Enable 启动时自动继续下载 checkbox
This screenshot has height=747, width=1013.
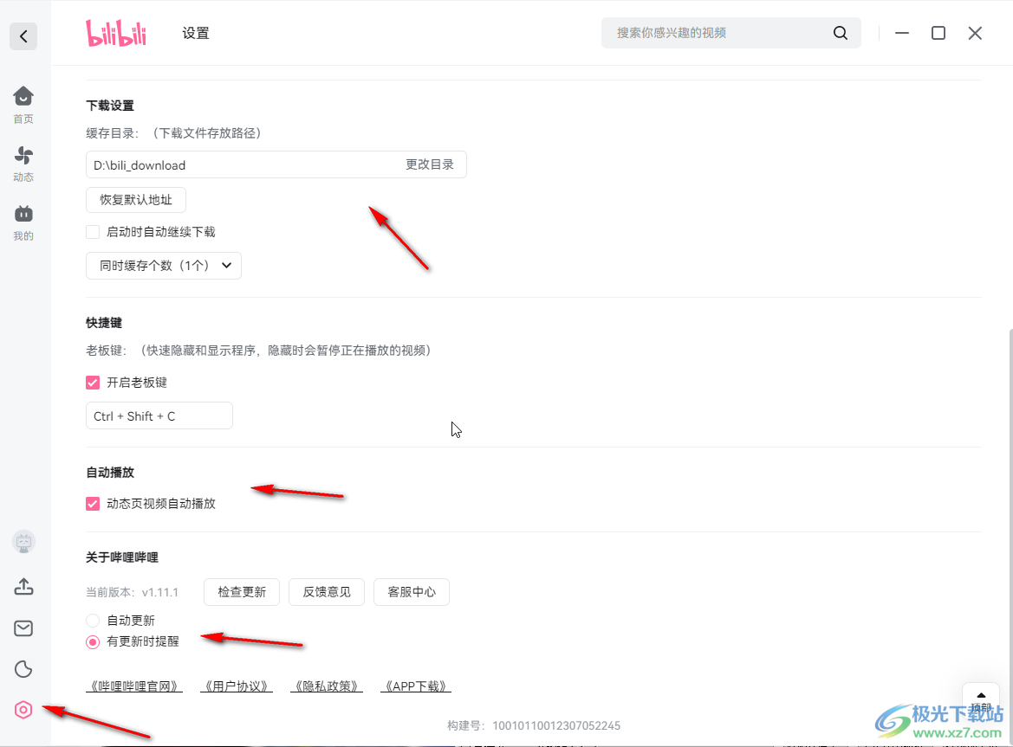point(92,231)
